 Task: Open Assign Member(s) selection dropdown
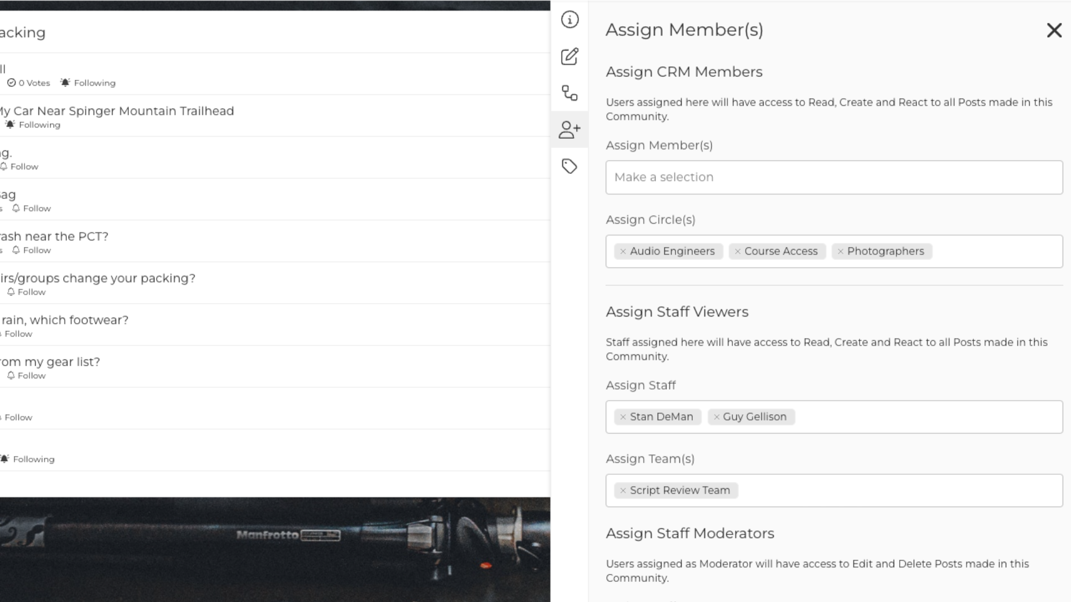coord(833,177)
